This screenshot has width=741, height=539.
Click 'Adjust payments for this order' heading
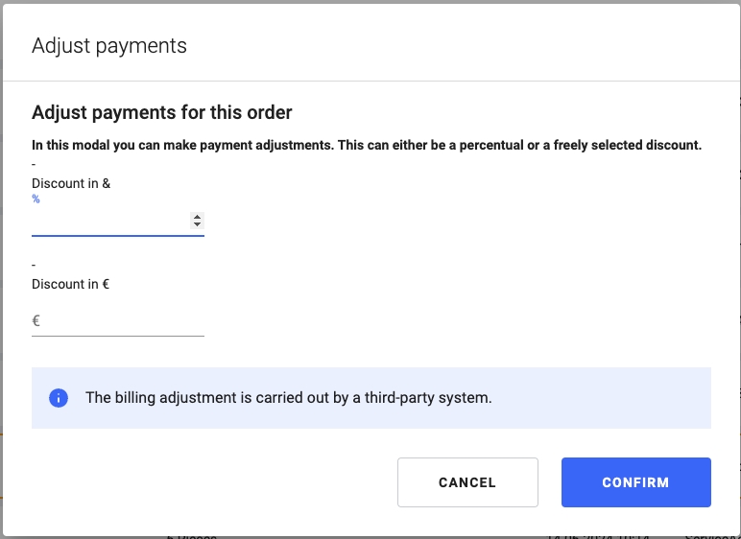tap(161, 112)
